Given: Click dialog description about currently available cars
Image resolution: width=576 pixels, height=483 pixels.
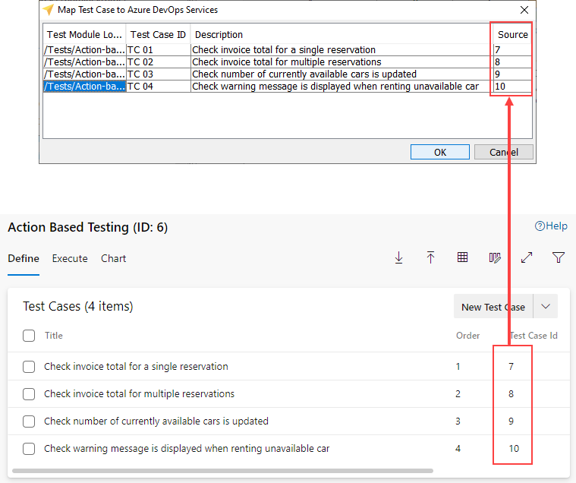Looking at the screenshot, I should point(304,74).
